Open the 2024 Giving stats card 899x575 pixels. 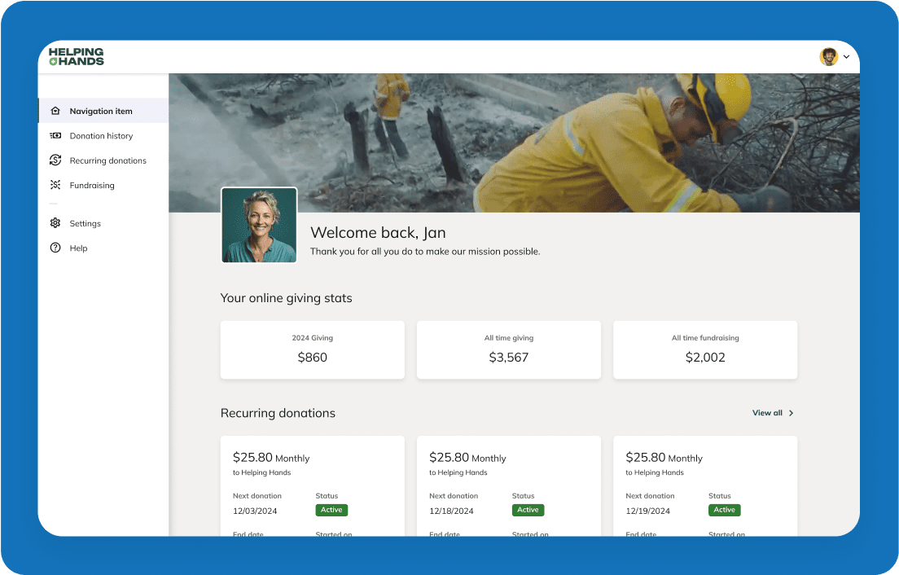pyautogui.click(x=312, y=349)
